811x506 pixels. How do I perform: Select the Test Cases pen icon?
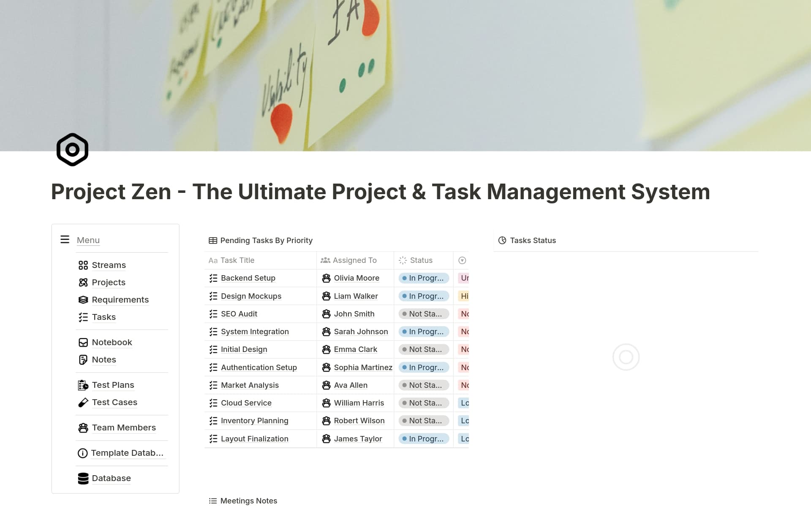82,402
